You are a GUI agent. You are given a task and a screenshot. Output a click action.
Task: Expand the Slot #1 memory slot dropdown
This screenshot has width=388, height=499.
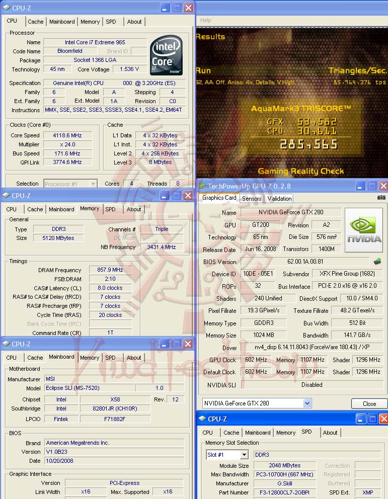coord(244,455)
